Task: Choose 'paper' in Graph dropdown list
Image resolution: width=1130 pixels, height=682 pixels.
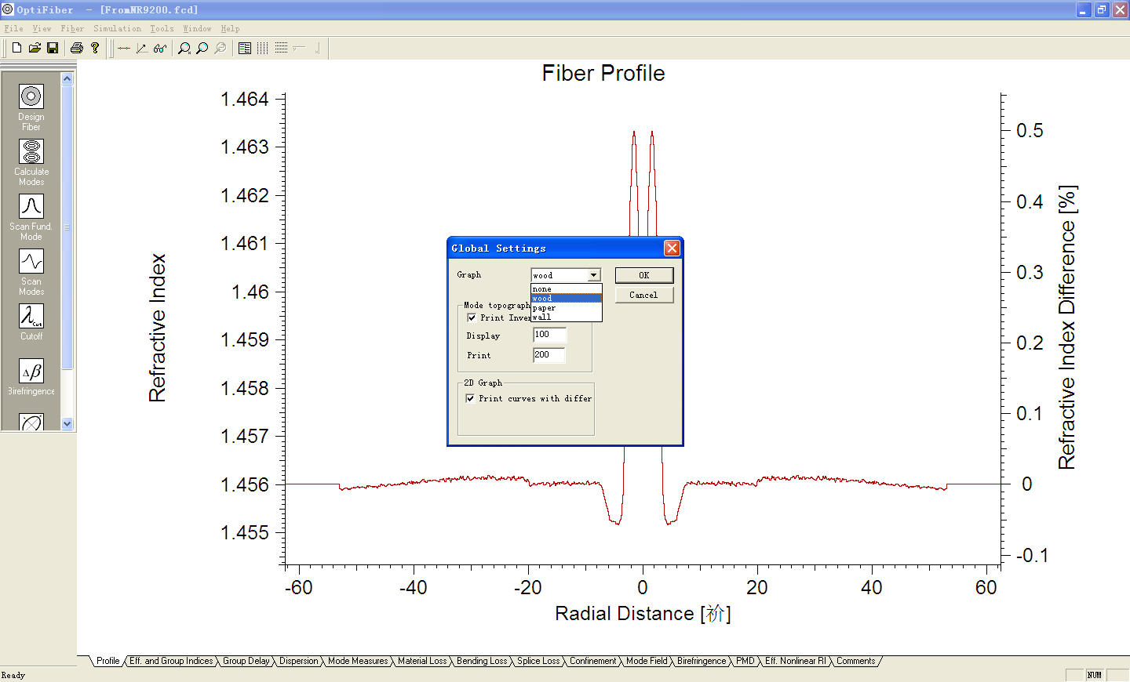Action: tap(566, 307)
